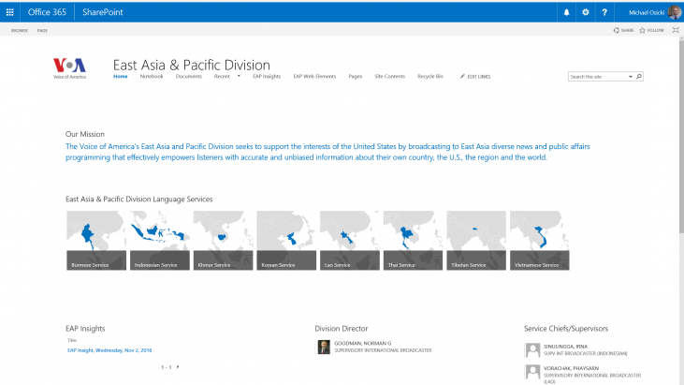
Task: Open Indonesian Service map tile
Action: point(160,241)
